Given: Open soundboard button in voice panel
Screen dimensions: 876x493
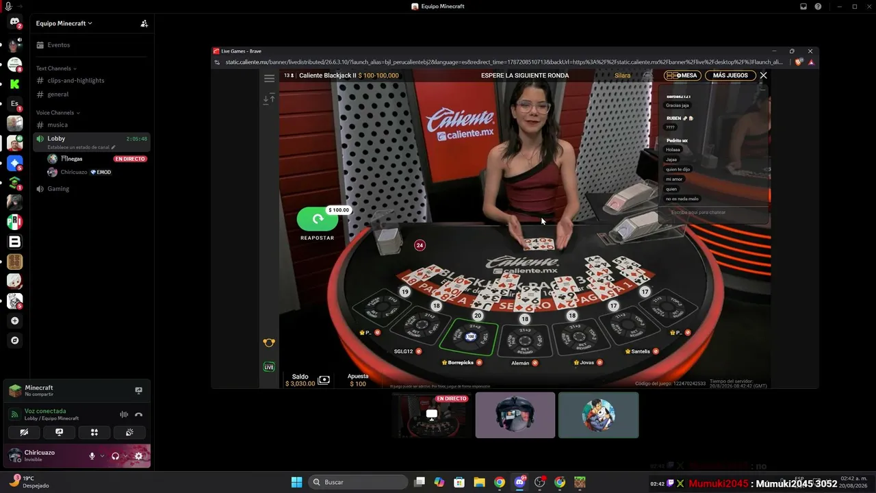Looking at the screenshot, I should [x=129, y=432].
